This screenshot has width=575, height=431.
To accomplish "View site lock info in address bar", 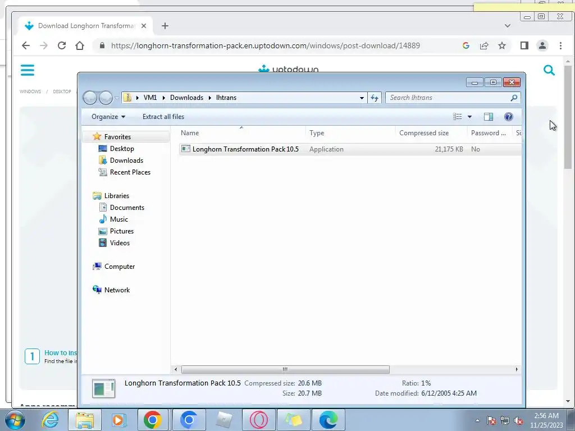I will point(102,45).
